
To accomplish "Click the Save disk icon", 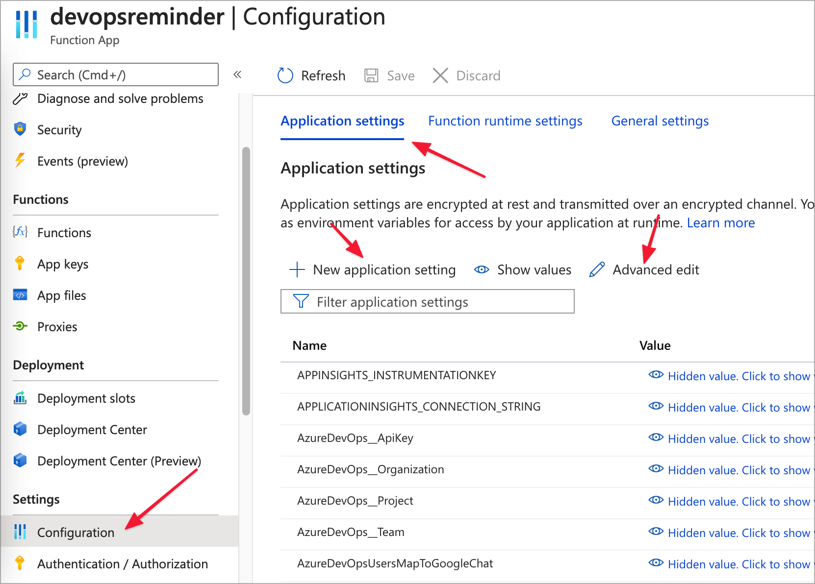I will point(371,75).
